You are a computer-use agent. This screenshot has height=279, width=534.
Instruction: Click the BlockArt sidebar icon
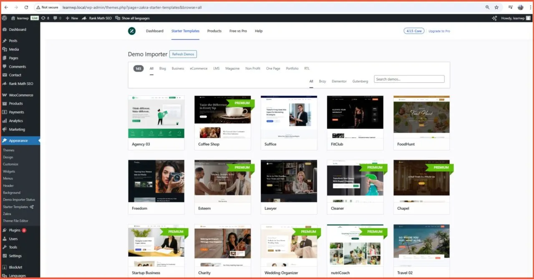pyautogui.click(x=5, y=267)
